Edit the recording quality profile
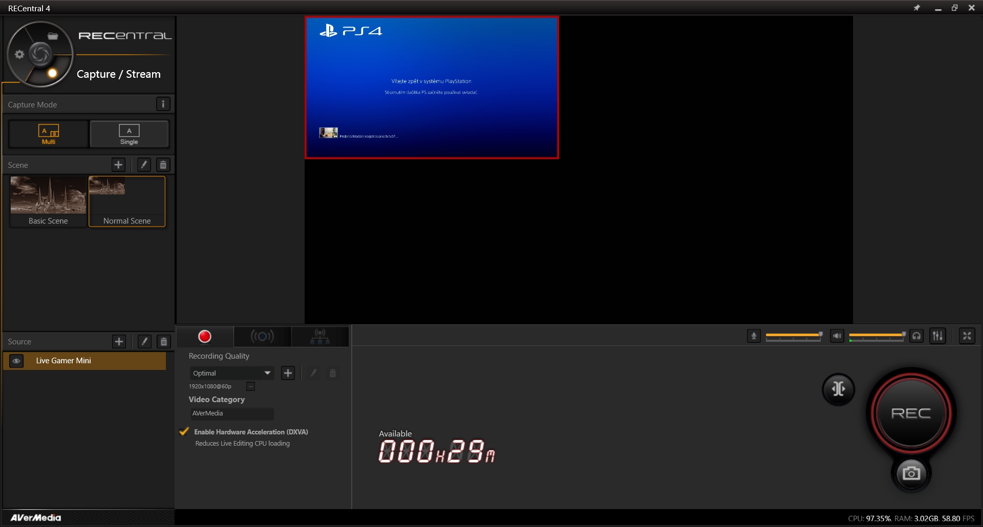Screen dimensions: 983x527 coord(313,373)
